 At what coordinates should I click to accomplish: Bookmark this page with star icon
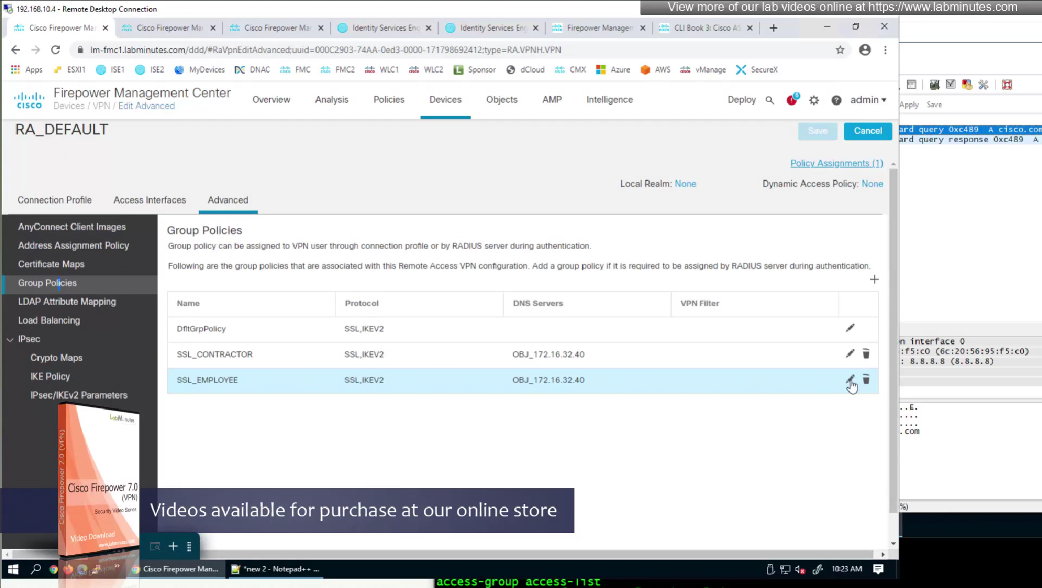(840, 50)
